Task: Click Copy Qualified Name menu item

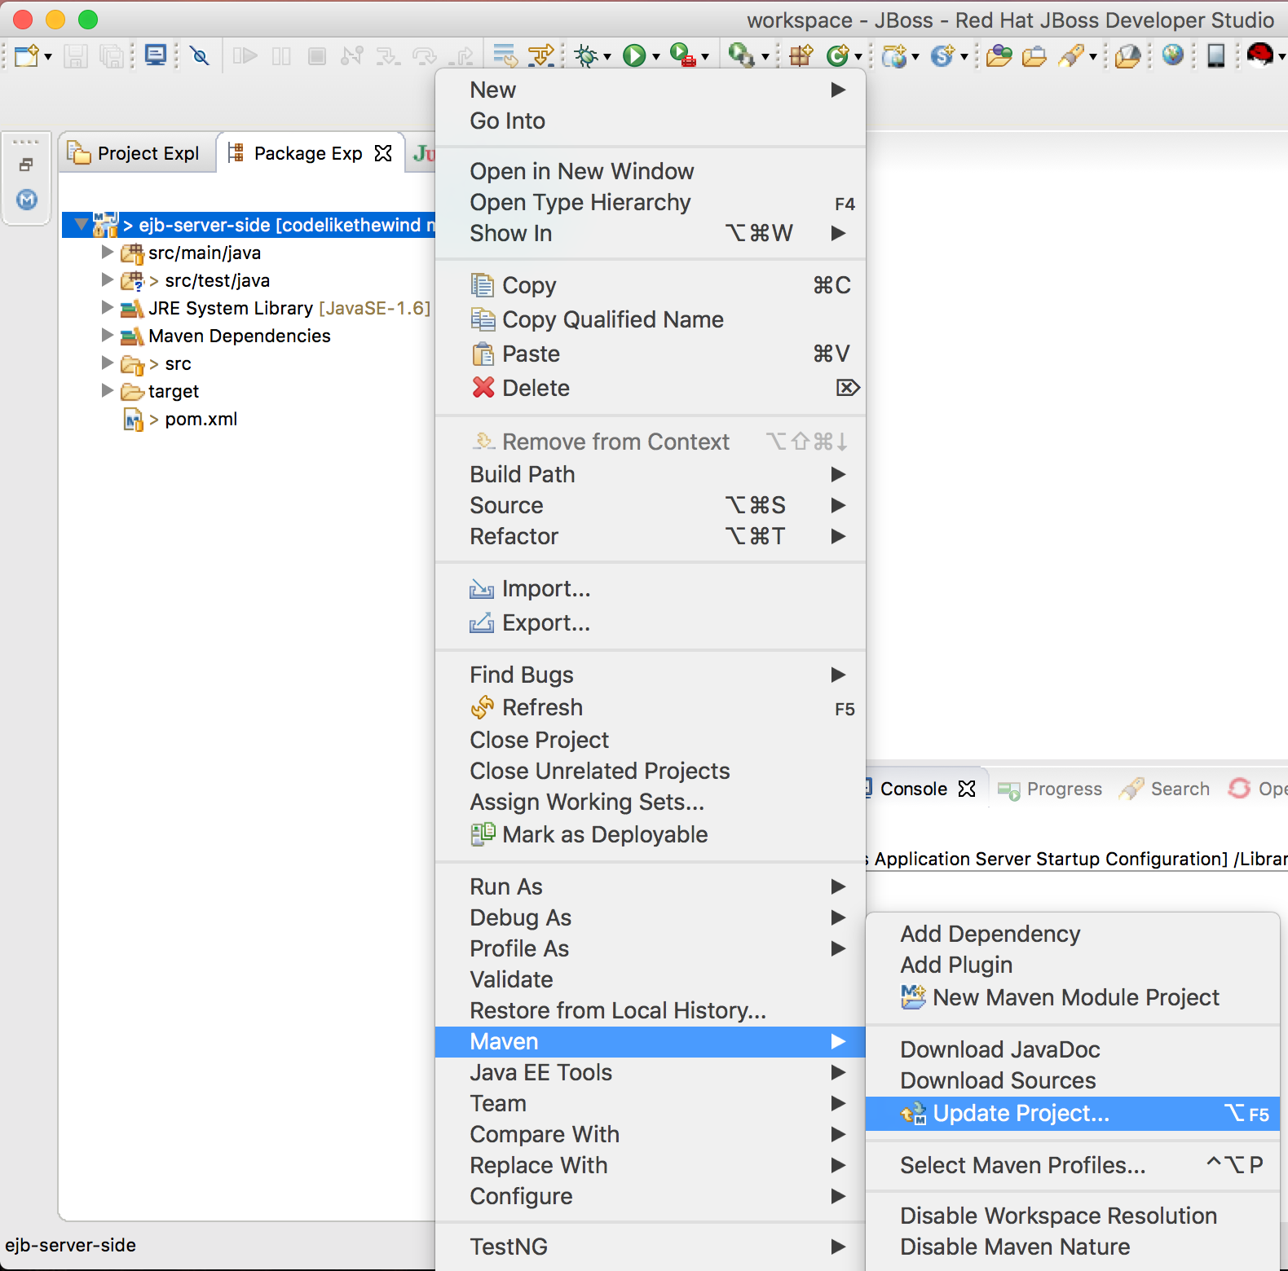Action: point(650,319)
